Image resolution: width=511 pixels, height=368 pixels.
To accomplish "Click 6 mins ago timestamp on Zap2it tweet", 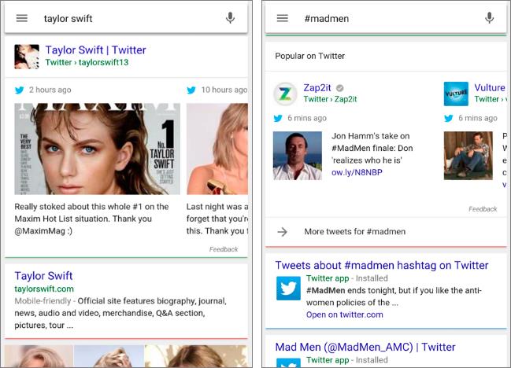I will (307, 118).
